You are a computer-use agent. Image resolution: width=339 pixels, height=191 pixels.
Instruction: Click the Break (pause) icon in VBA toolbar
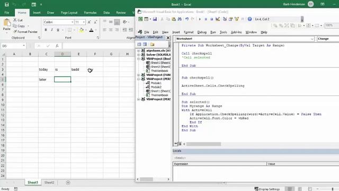206,19
